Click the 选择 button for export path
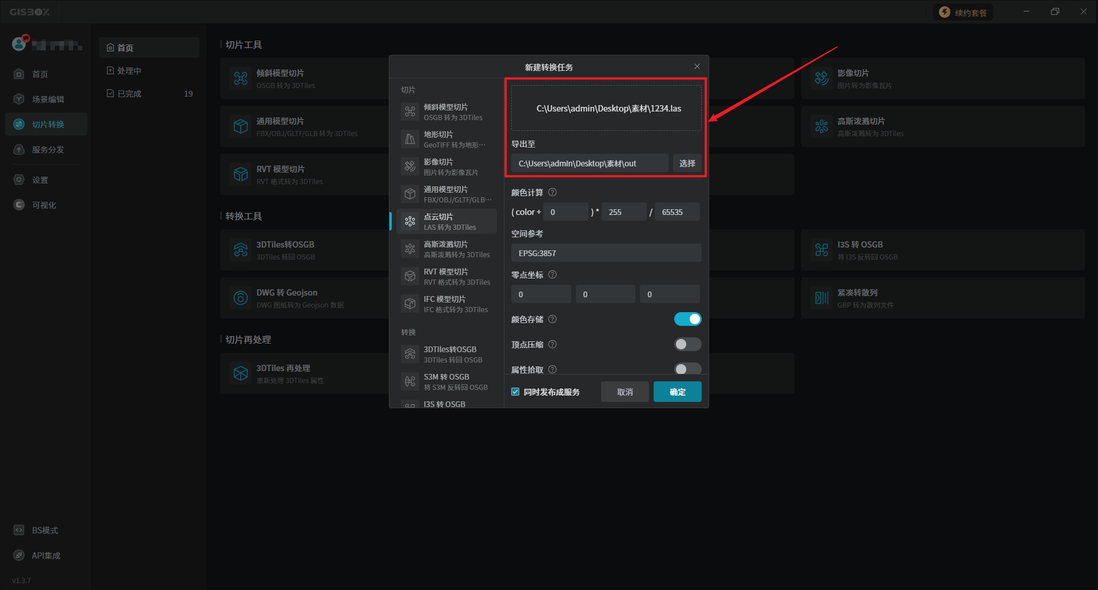 pos(687,164)
